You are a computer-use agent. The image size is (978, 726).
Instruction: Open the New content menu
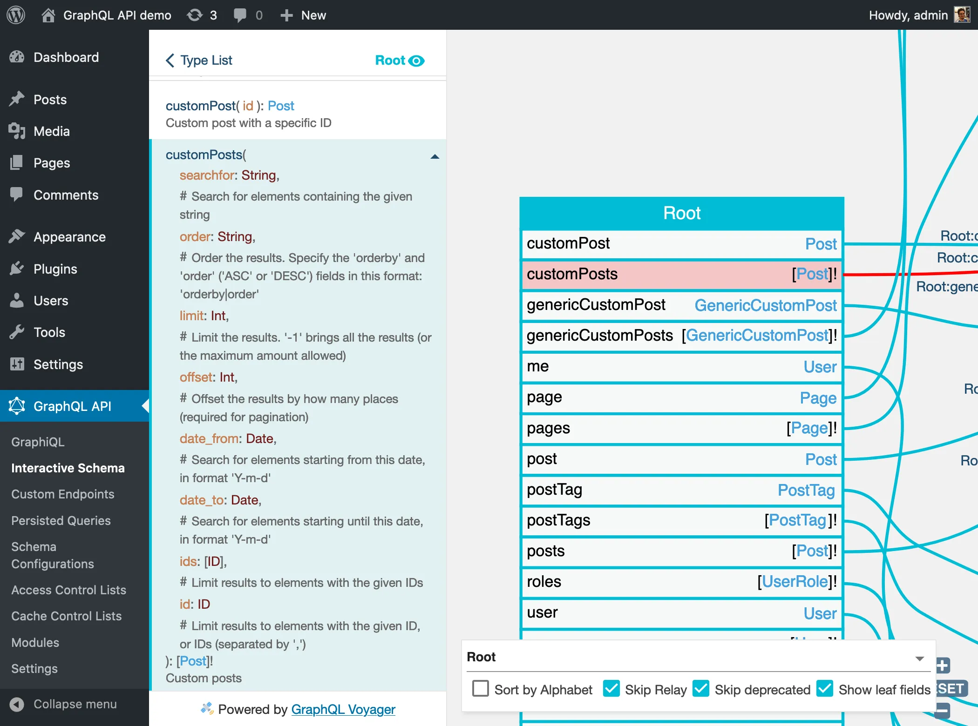[x=303, y=15]
